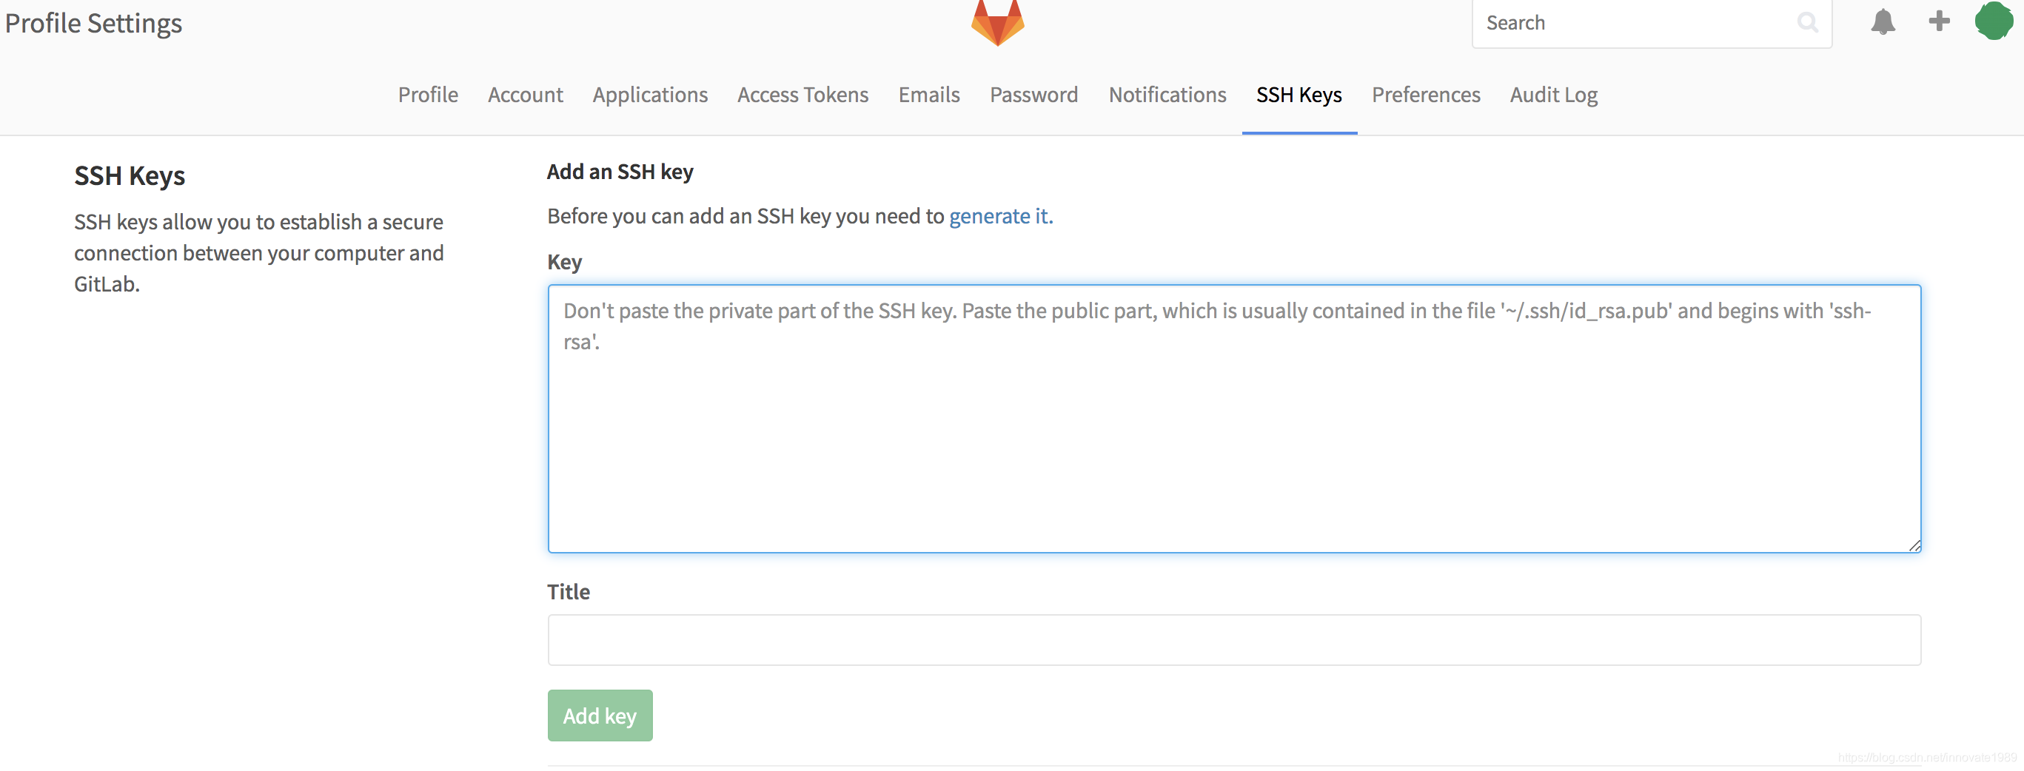This screenshot has width=2024, height=771.
Task: Open the user avatar menu
Action: 1994,22
